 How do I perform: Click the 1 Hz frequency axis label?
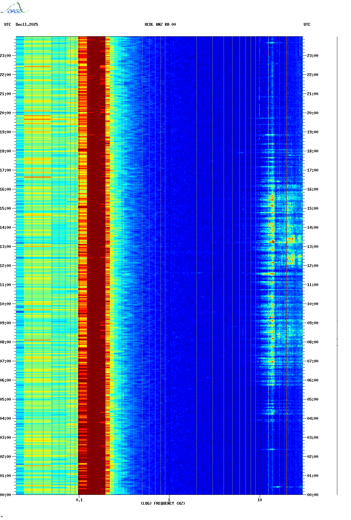click(169, 500)
